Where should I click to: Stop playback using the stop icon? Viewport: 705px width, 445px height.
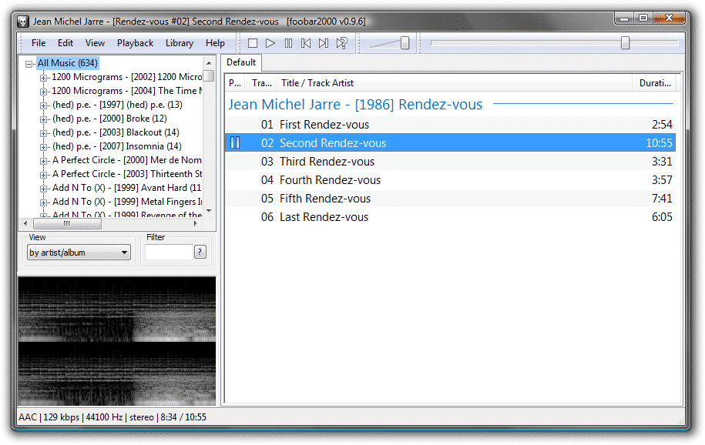(x=253, y=43)
